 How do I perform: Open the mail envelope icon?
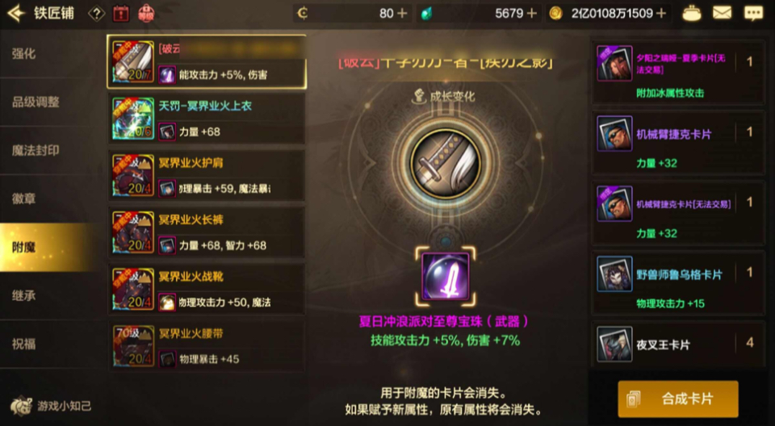click(x=722, y=13)
